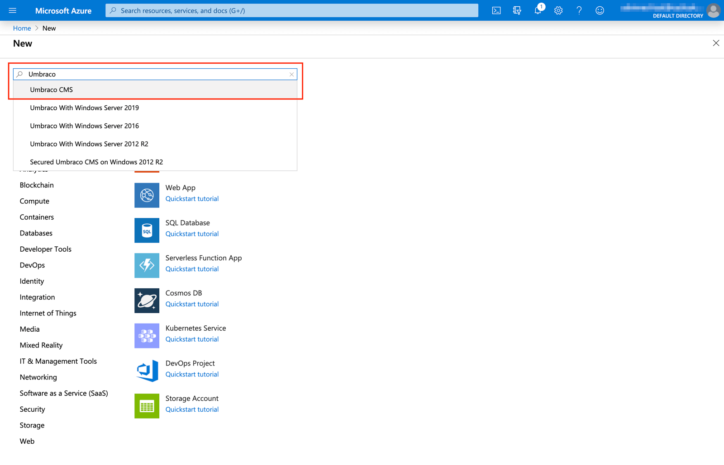
Task: Click the Storage Account title
Action: tap(192, 399)
